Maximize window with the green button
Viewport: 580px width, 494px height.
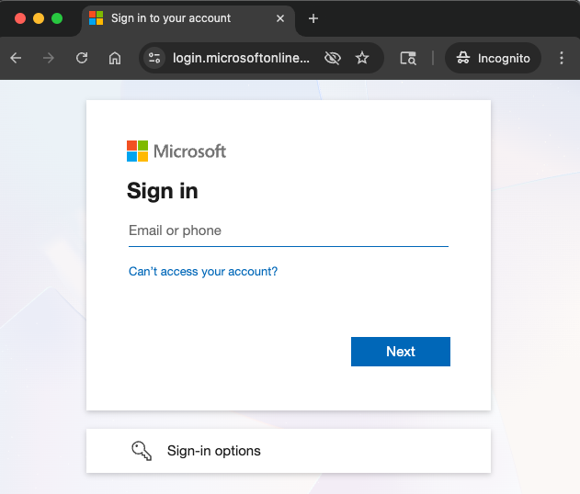click(x=57, y=18)
